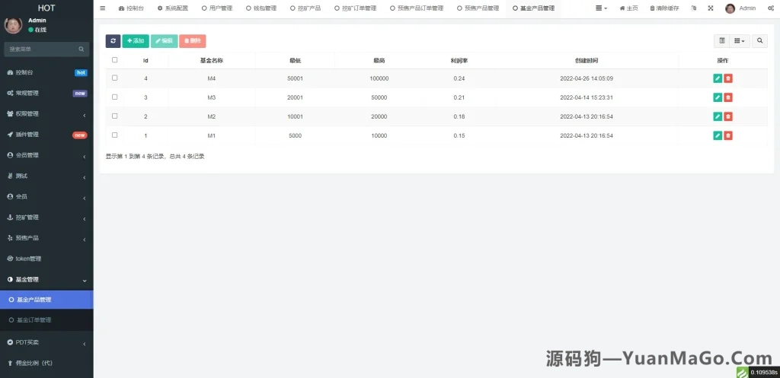Click the Admin avatar in the top bar
The height and width of the screenshot is (378, 780).
pyautogui.click(x=730, y=8)
